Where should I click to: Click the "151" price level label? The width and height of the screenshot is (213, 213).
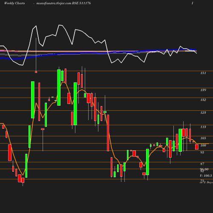pyautogui.click(x=203, y=73)
